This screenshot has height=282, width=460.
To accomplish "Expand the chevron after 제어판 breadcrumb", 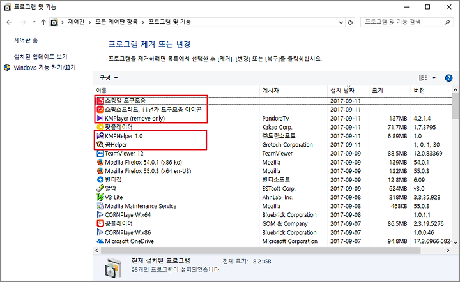I will coord(90,22).
